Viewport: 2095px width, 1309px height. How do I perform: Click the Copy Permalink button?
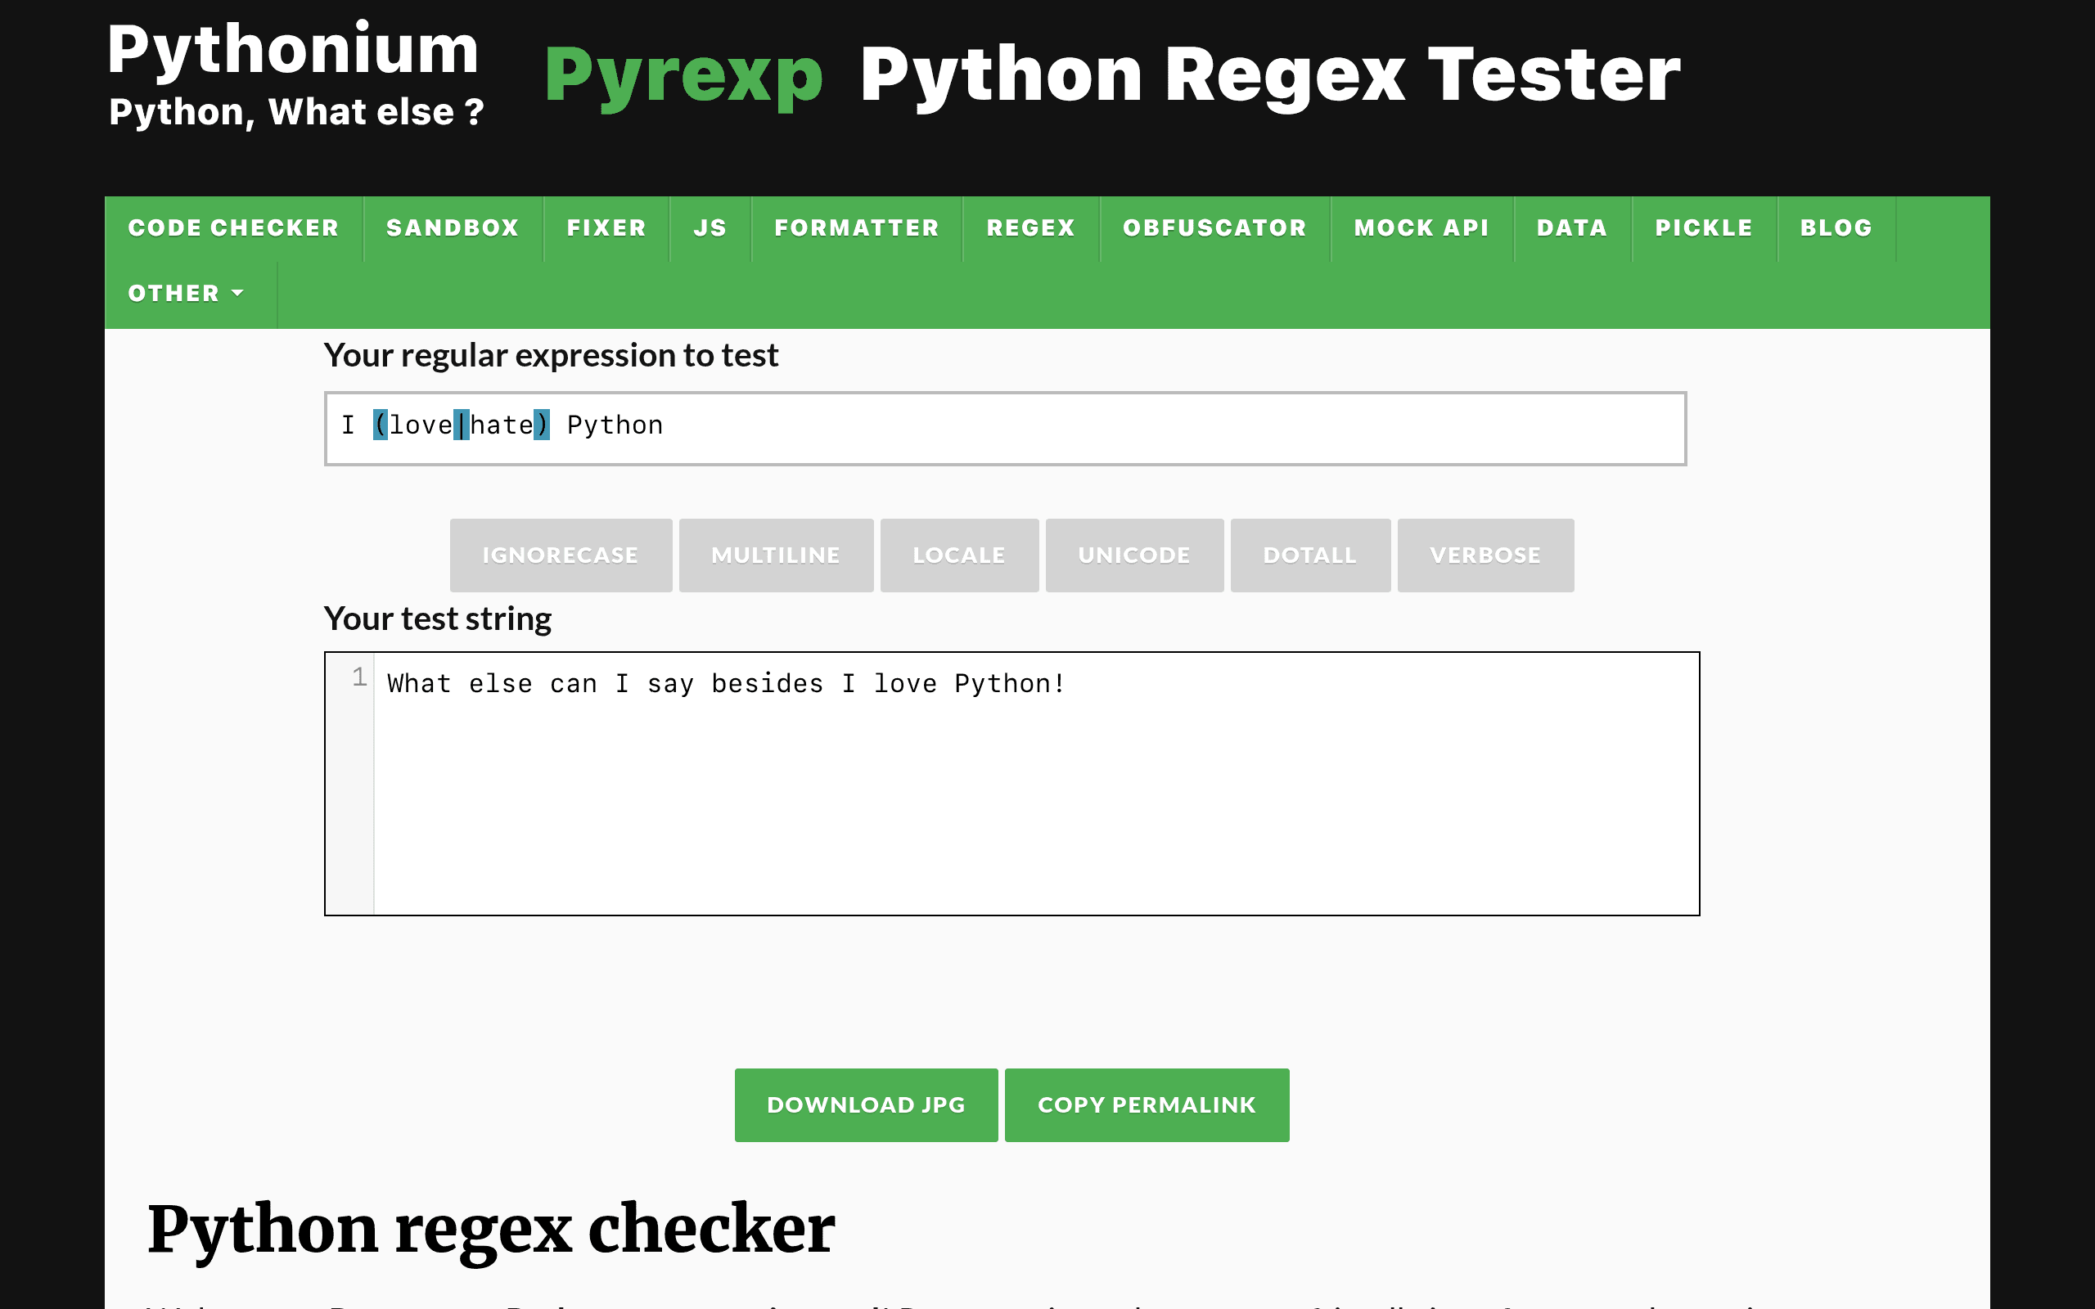1147,1104
